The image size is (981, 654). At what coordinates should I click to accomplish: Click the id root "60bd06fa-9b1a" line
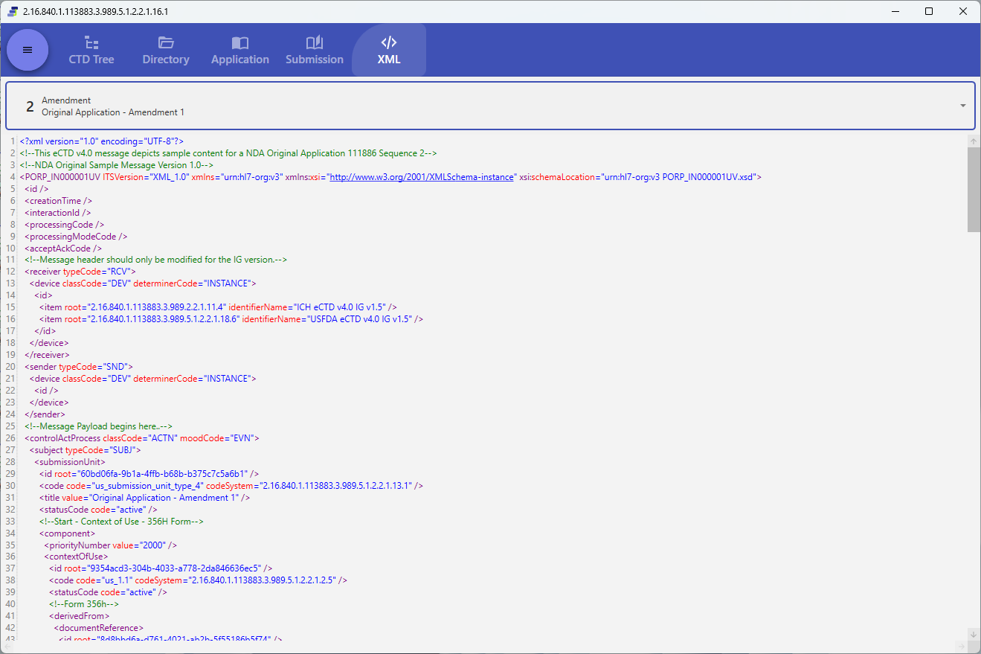pyautogui.click(x=149, y=474)
